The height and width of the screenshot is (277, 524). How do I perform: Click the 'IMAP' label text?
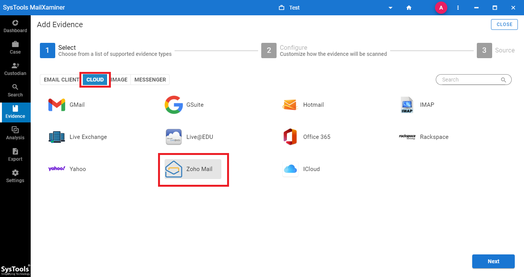coord(427,105)
